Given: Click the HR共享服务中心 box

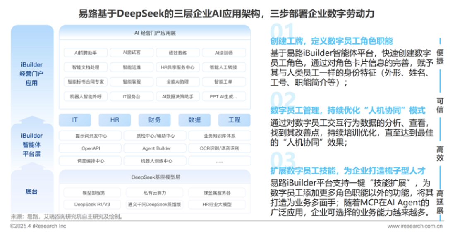Looking at the screenshot, I should 178,67.
